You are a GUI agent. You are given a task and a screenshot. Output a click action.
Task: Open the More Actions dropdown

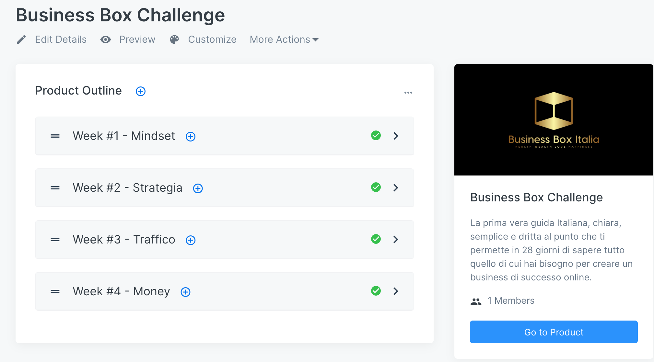[284, 40]
